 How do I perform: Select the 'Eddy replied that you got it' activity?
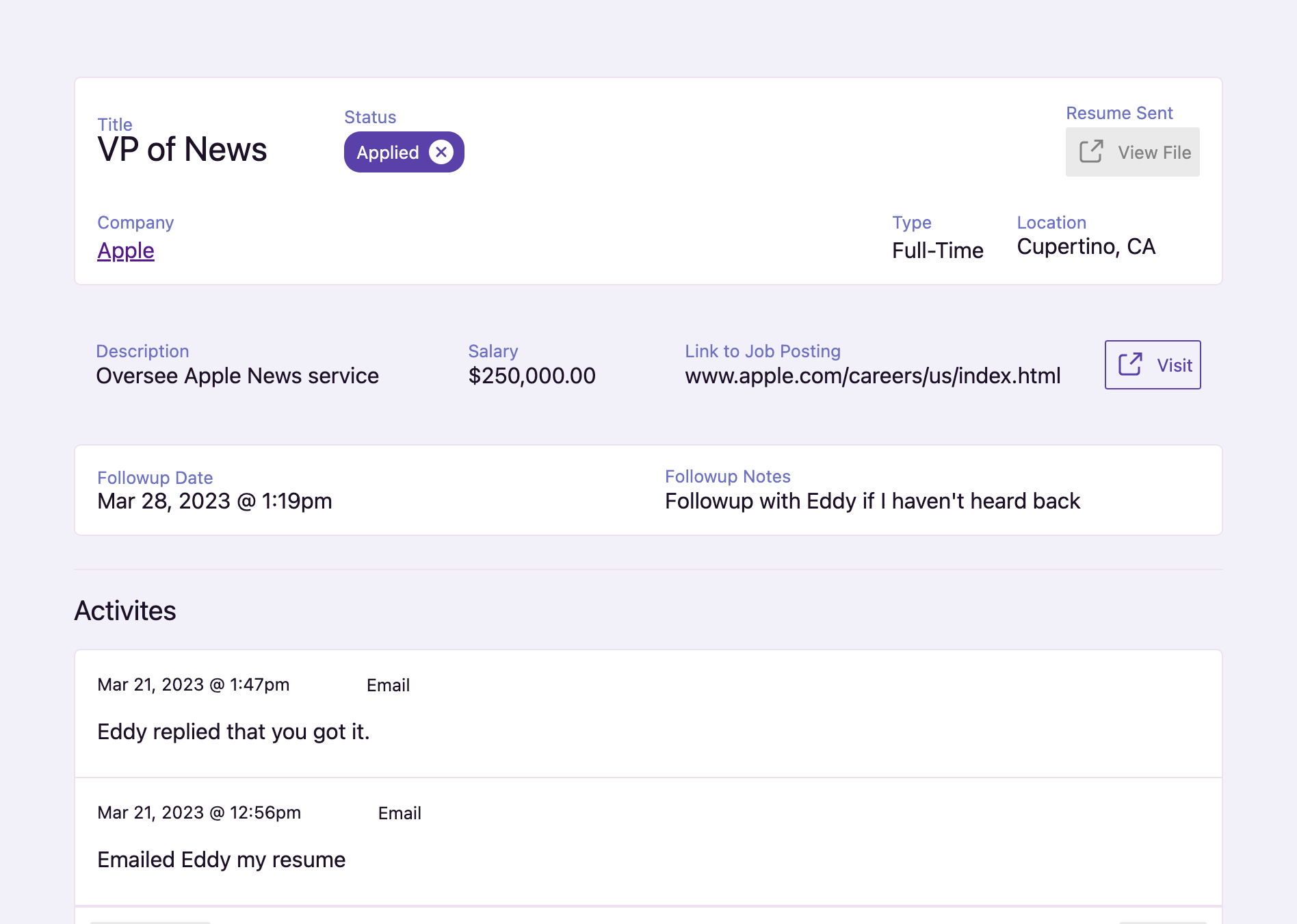233,731
